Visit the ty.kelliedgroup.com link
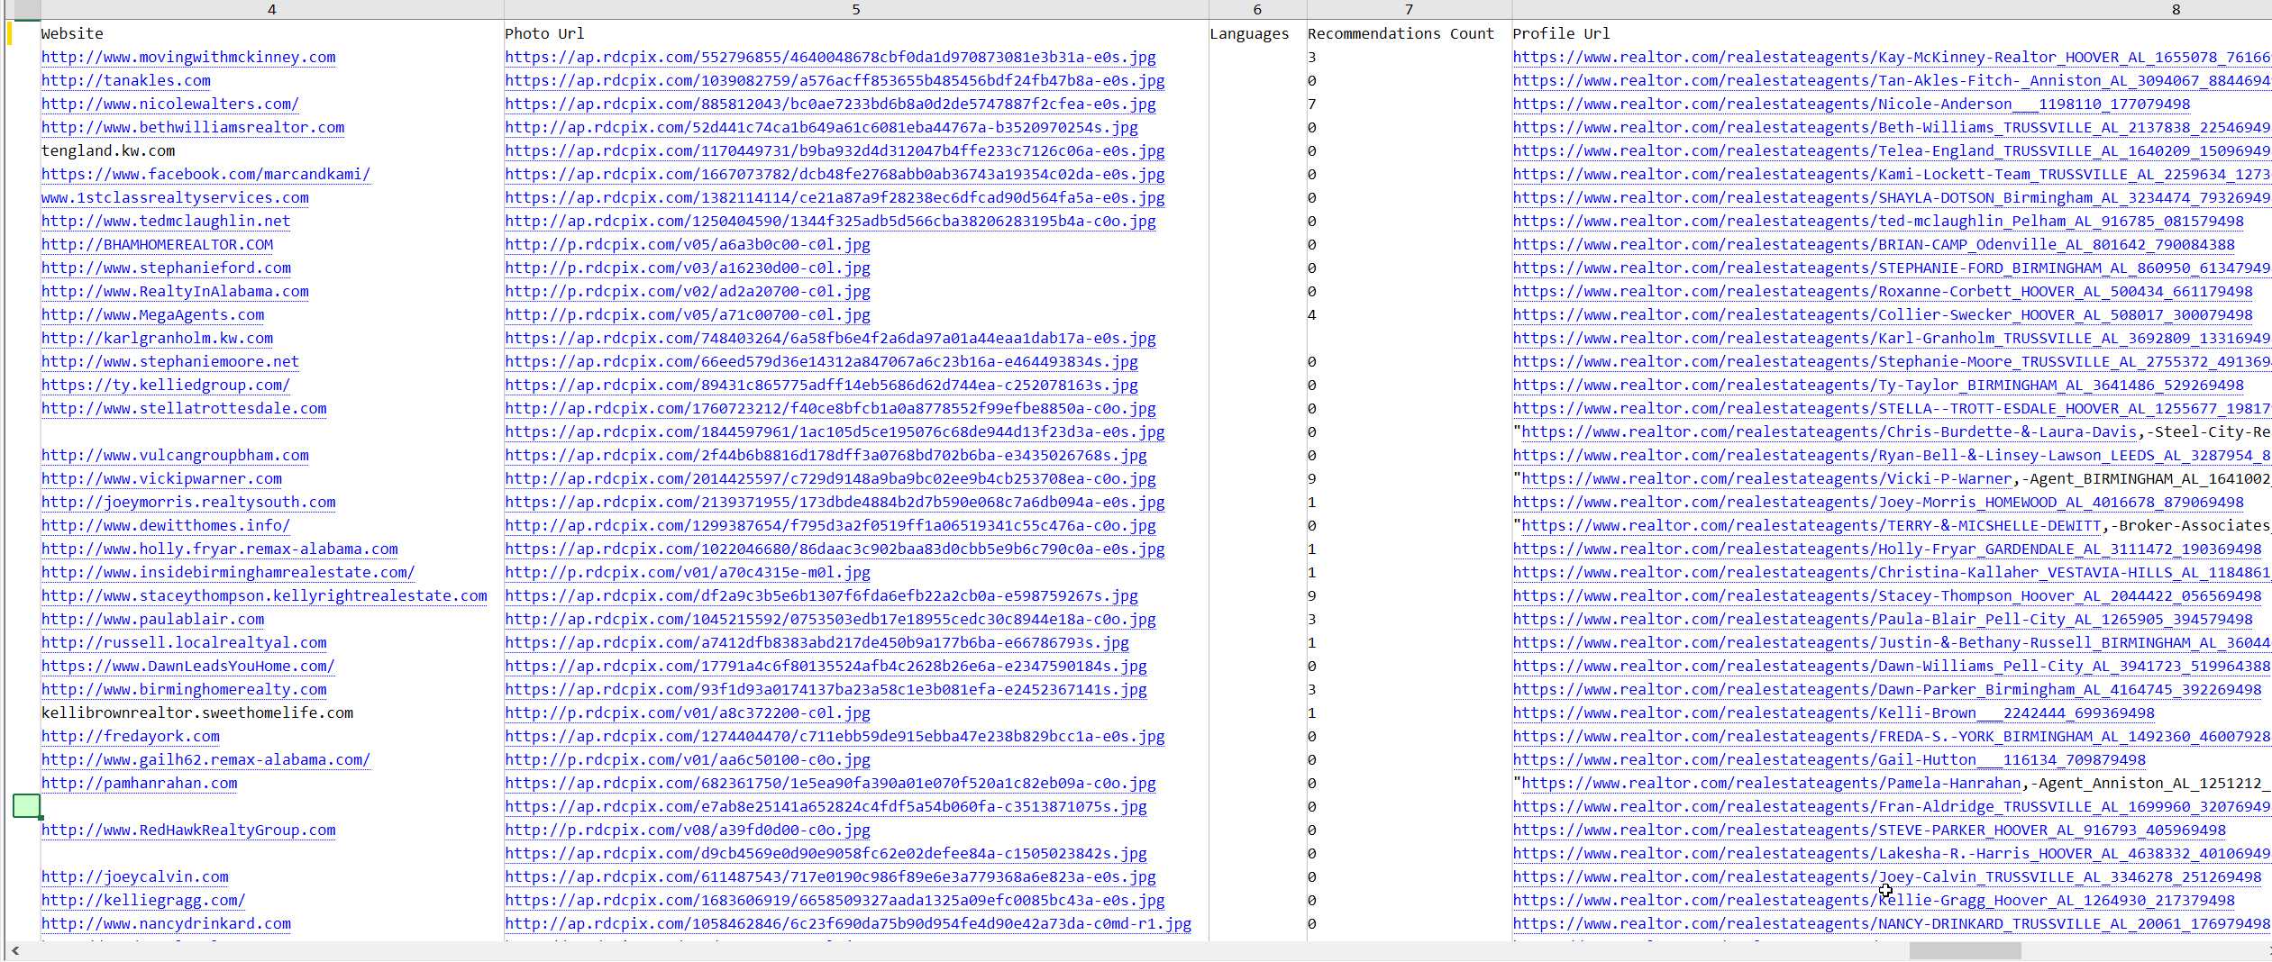Viewport: 2272px width, 962px height. coord(166,385)
